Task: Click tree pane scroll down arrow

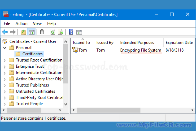Action: [x=66, y=104]
